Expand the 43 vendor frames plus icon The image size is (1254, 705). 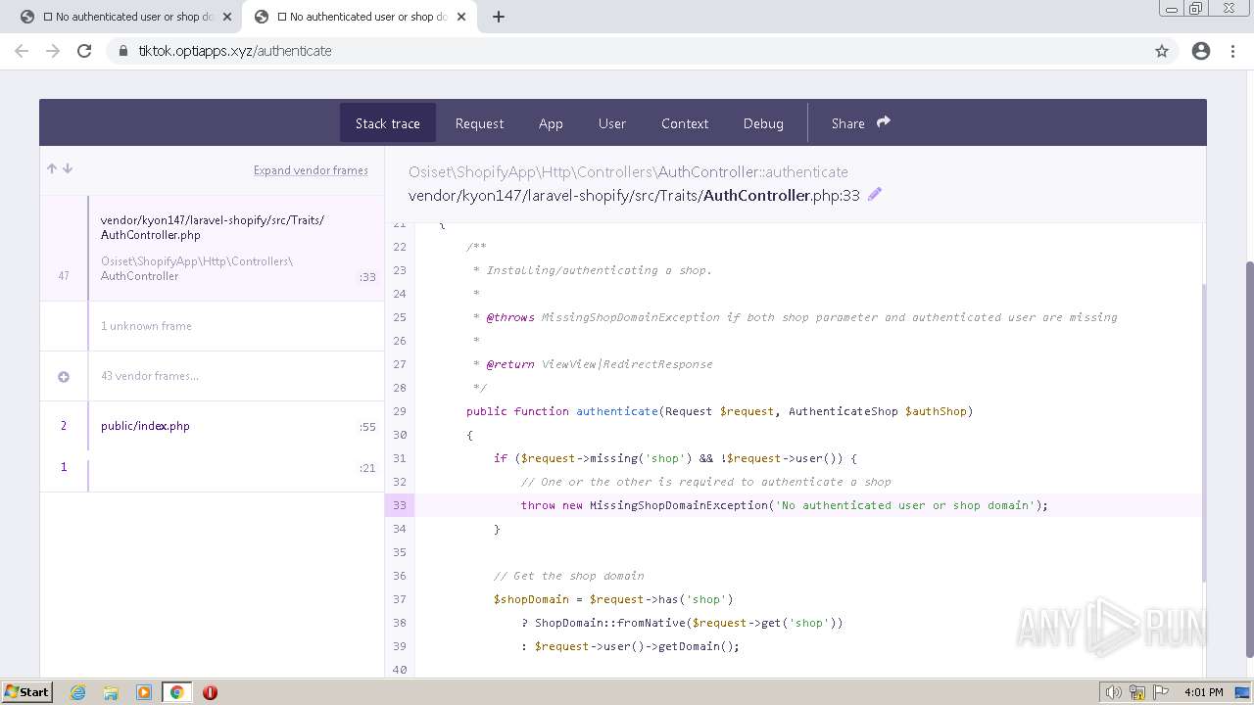coord(64,376)
